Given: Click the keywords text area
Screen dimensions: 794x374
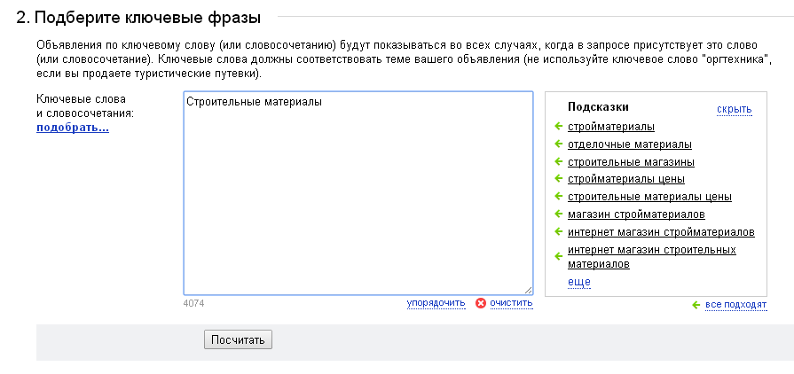Looking at the screenshot, I should [x=358, y=193].
